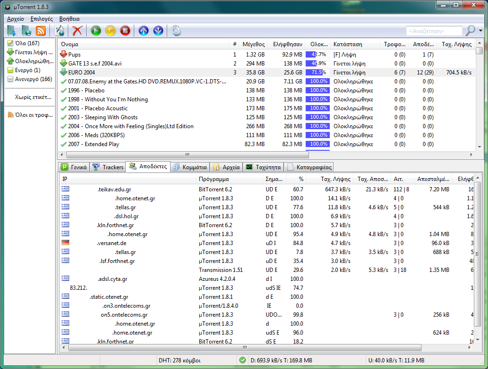Switch to the Καταγραφέας tab
Screen dimensions: 488x369
click(309, 167)
